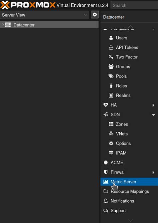The width and height of the screenshot is (158, 223).
Task: Click the SDN network nodes icon
Action: (x=106, y=115)
